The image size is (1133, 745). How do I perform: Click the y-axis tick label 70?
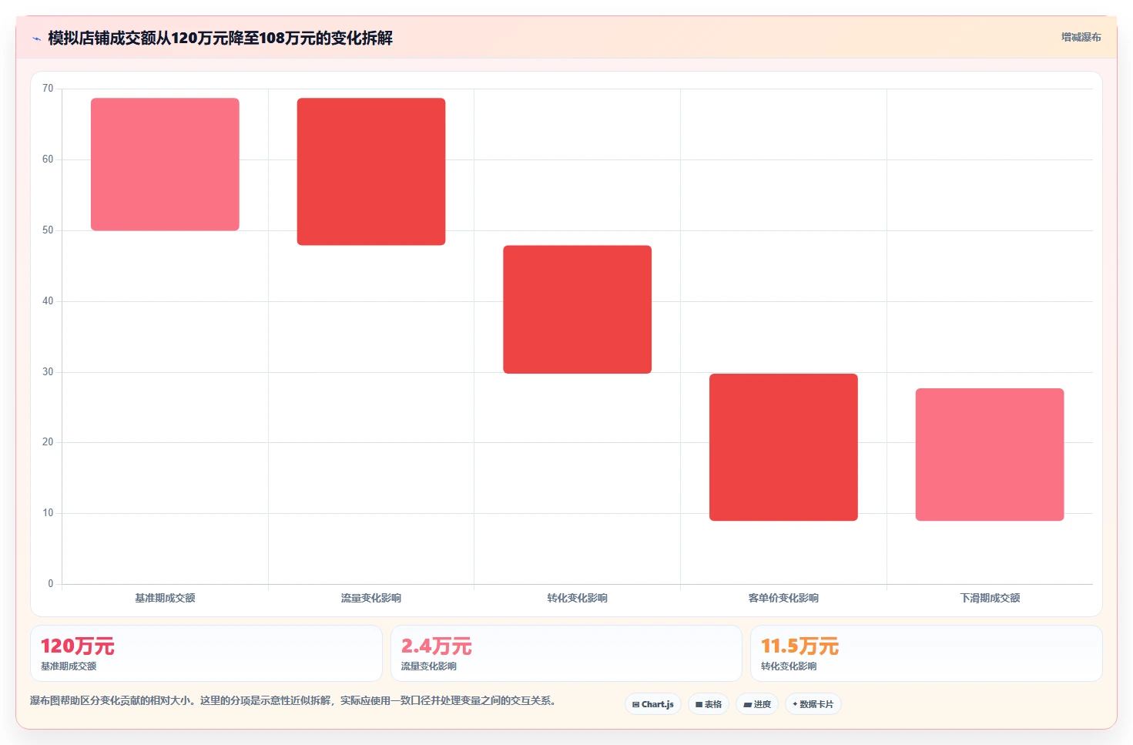(48, 89)
